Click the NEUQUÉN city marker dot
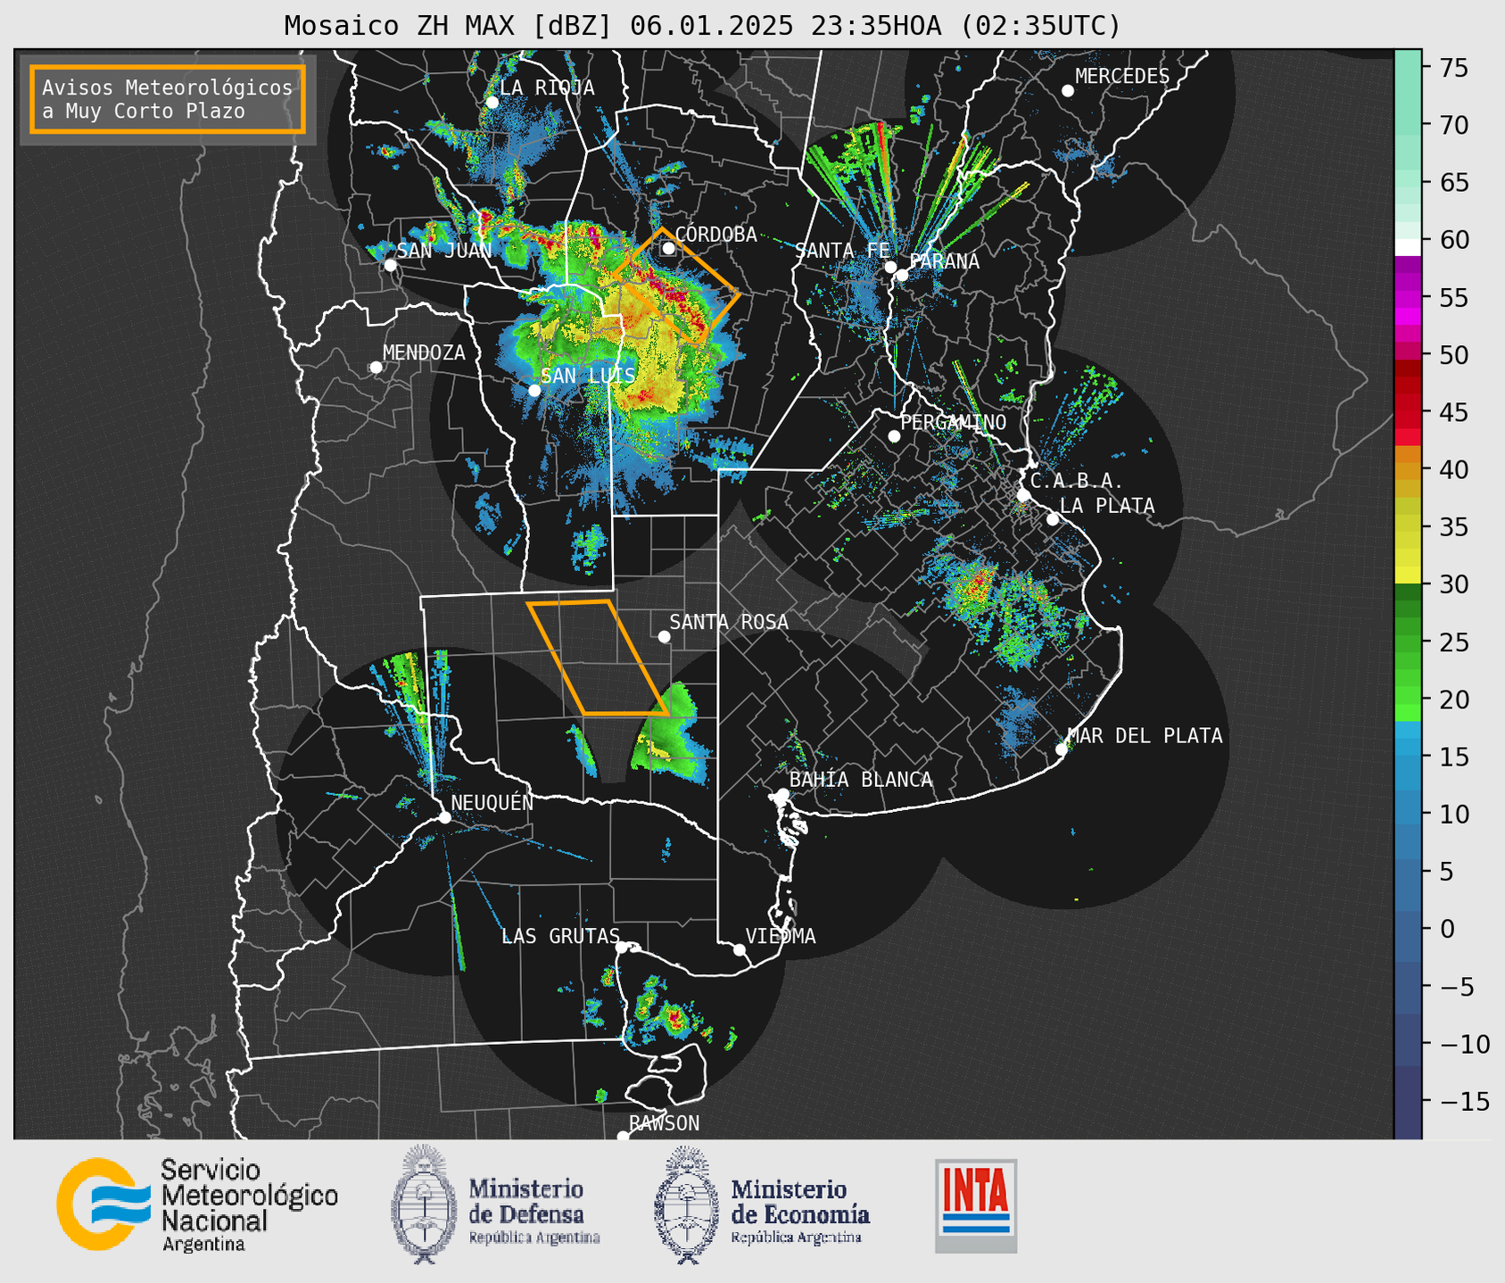 pyautogui.click(x=445, y=817)
